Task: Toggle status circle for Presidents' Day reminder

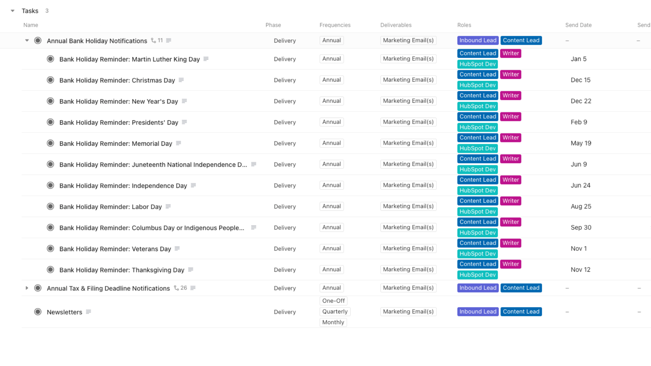Action: point(51,122)
